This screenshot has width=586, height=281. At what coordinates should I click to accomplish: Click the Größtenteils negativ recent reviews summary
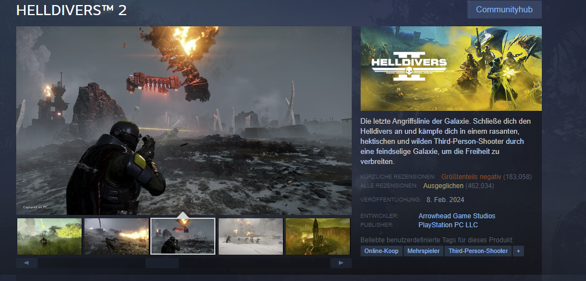471,177
